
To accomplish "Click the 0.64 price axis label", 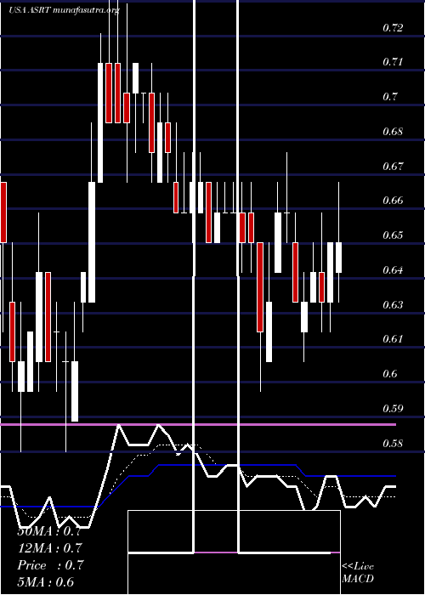I will tap(393, 270).
